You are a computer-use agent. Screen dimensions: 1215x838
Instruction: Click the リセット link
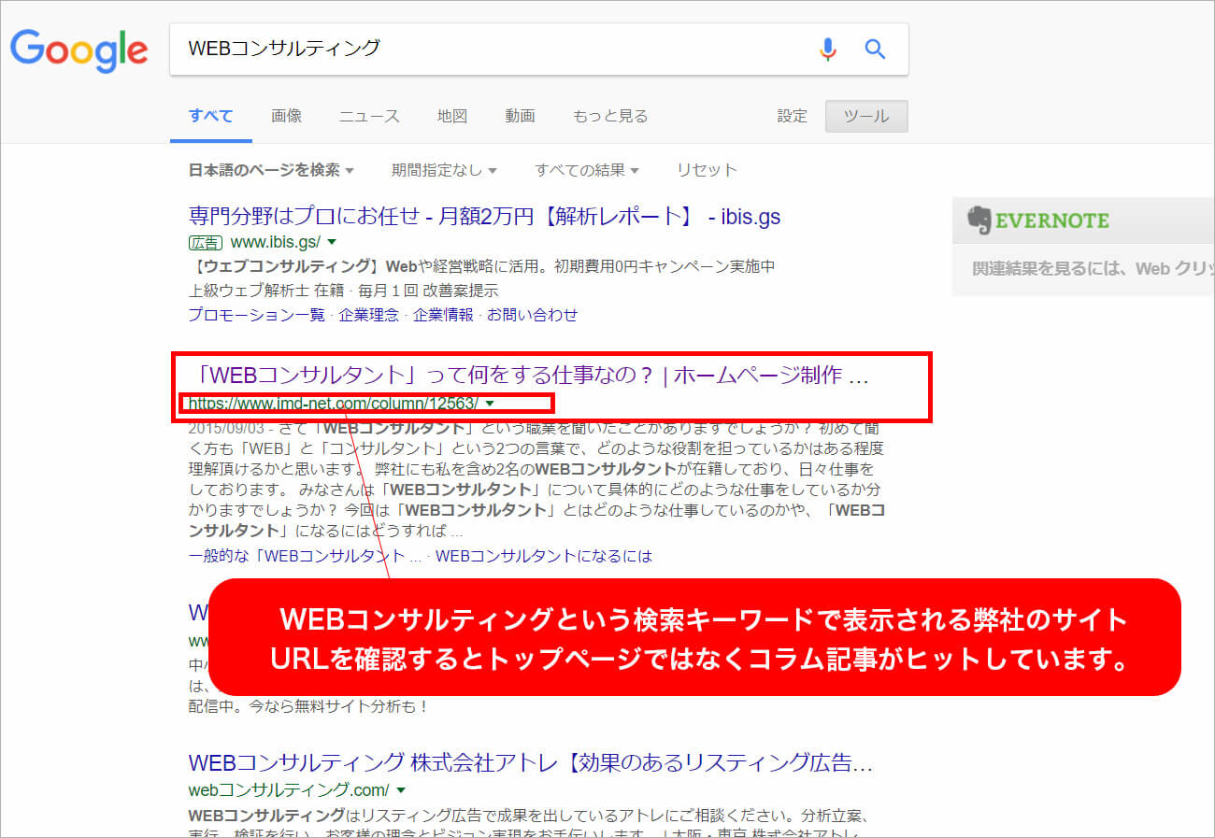click(707, 170)
